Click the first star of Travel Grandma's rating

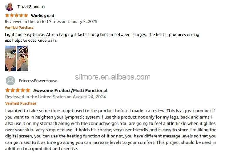7,15
